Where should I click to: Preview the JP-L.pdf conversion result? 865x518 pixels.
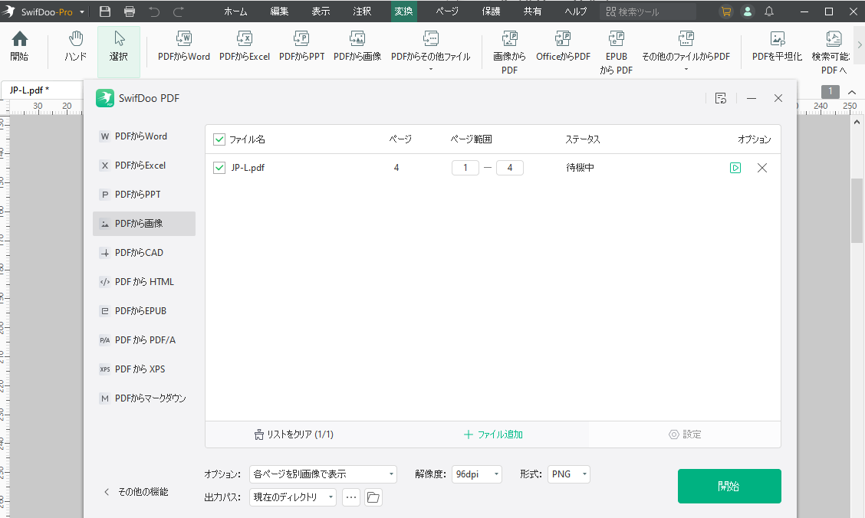click(x=735, y=167)
